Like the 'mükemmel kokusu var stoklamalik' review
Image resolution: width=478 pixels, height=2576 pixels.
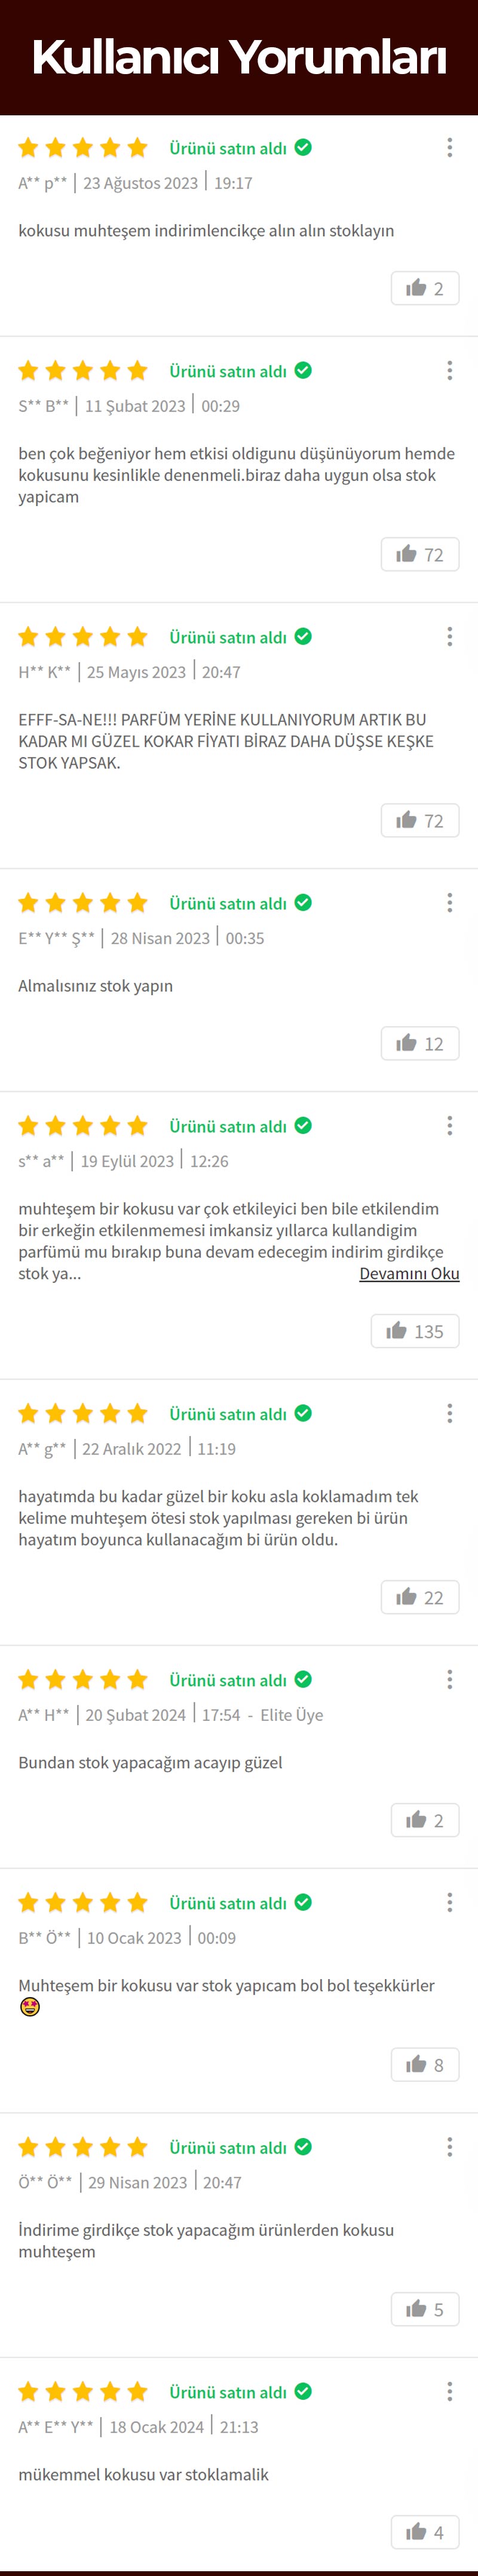coord(425,2532)
